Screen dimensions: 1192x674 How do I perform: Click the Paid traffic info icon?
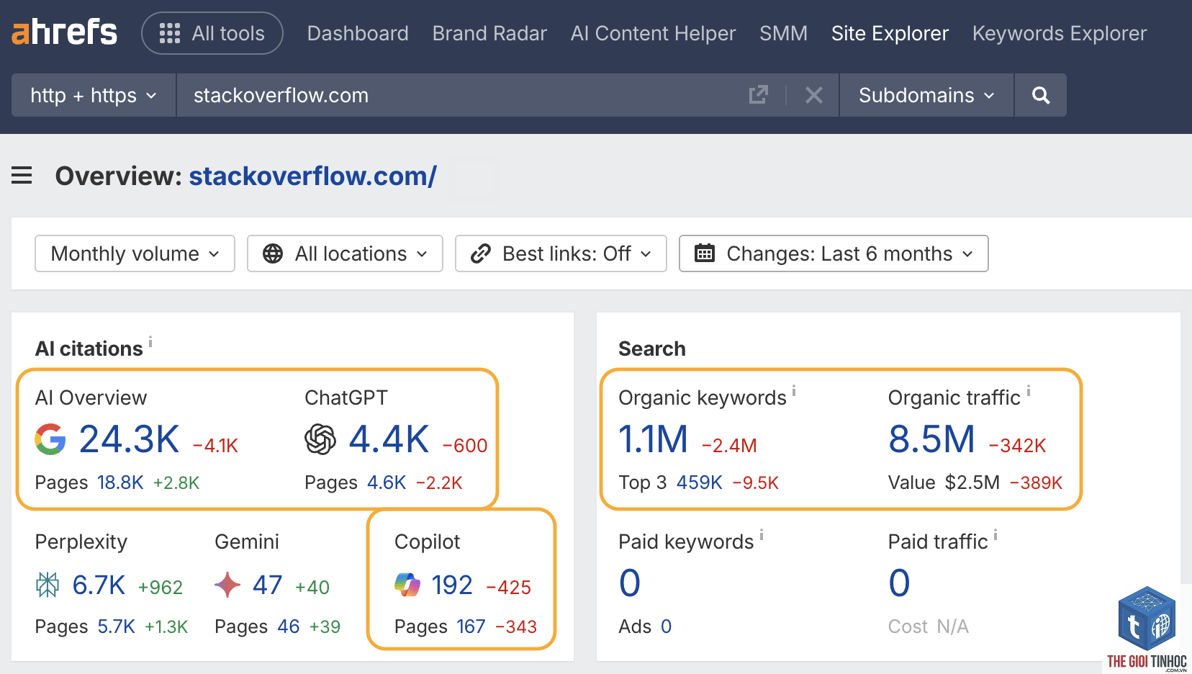tap(995, 534)
